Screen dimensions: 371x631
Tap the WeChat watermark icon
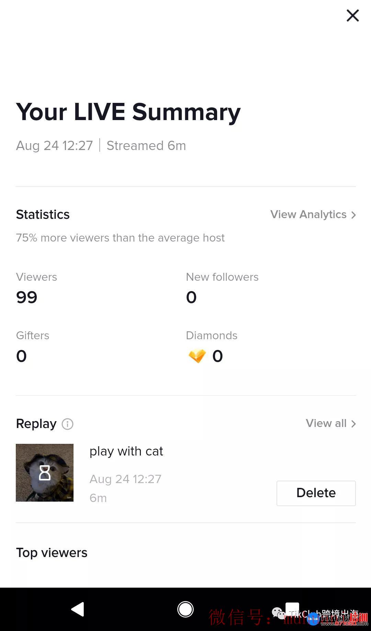[x=278, y=613]
